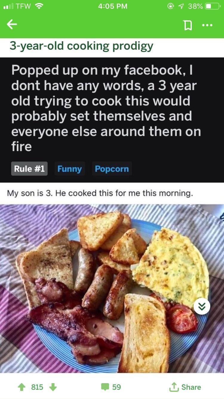Upvote the post with the up arrow
The image size is (224, 399).
22,387
